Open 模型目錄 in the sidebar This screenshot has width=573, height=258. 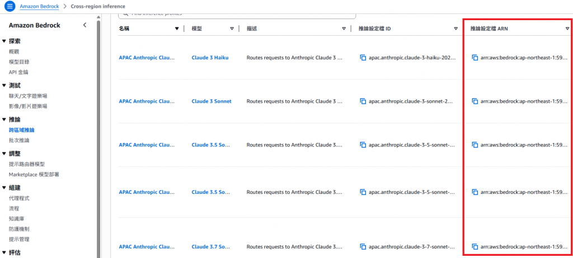(x=19, y=62)
